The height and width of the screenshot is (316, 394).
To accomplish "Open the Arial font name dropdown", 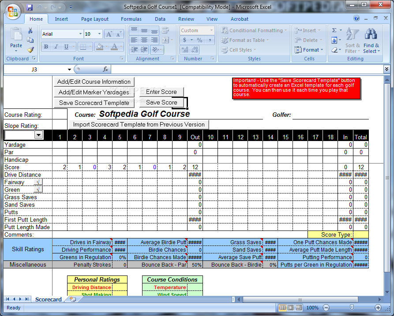I will (80, 34).
